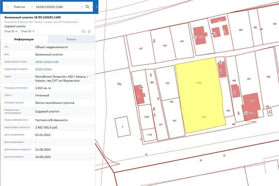Image resolution: width=279 pixels, height=186 pixels.
Task: Clear the search field with X icon
Action: pos(82,7)
